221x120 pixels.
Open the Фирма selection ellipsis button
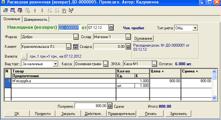coord(76,37)
